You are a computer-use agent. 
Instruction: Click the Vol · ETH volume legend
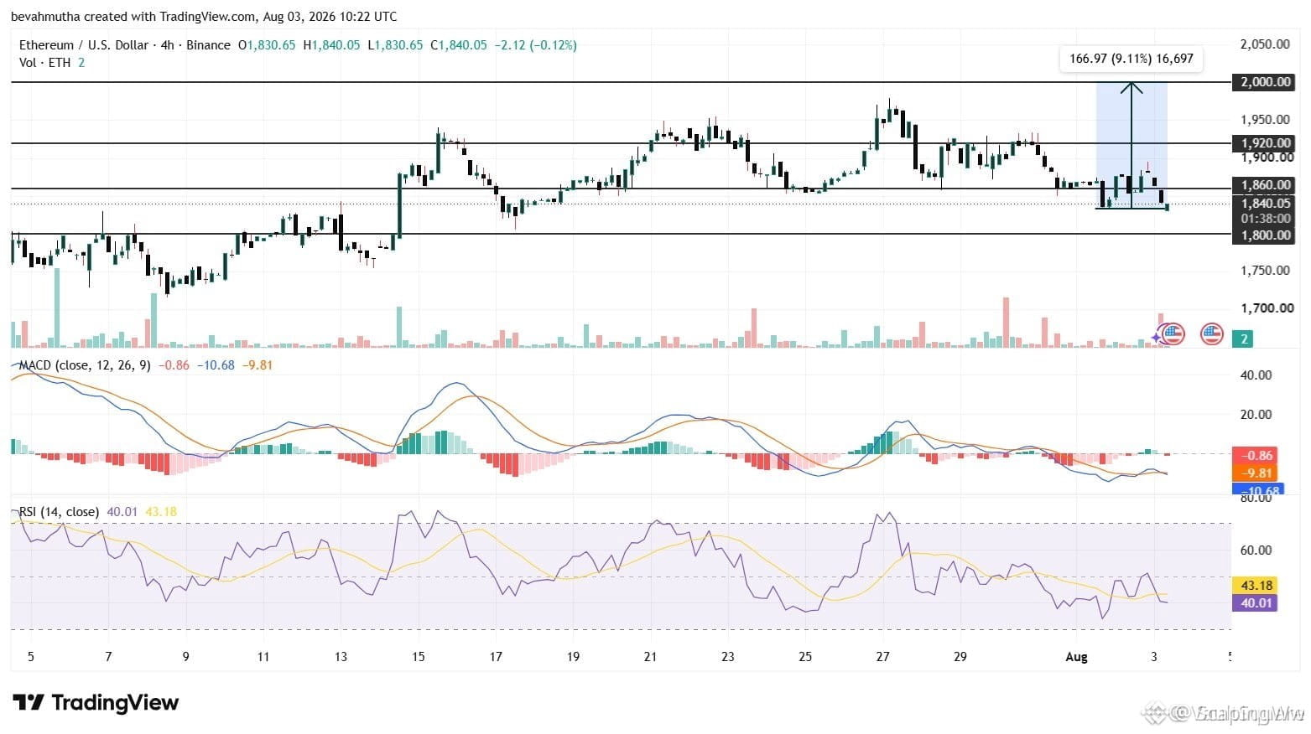(x=46, y=63)
